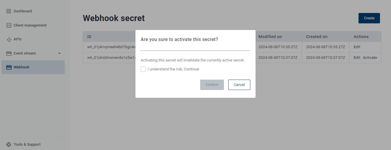Image resolution: width=391 pixels, height=150 pixels.
Task: Go to Client management menu item
Action: pyautogui.click(x=30, y=25)
